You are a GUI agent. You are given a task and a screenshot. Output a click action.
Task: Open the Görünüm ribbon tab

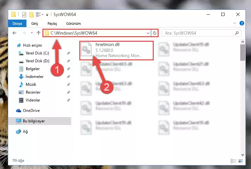pos(73,23)
